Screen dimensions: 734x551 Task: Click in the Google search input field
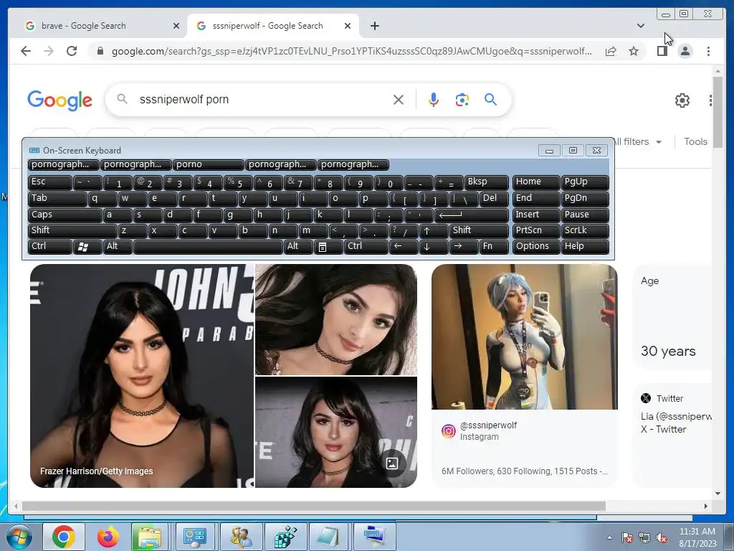pyautogui.click(x=262, y=99)
